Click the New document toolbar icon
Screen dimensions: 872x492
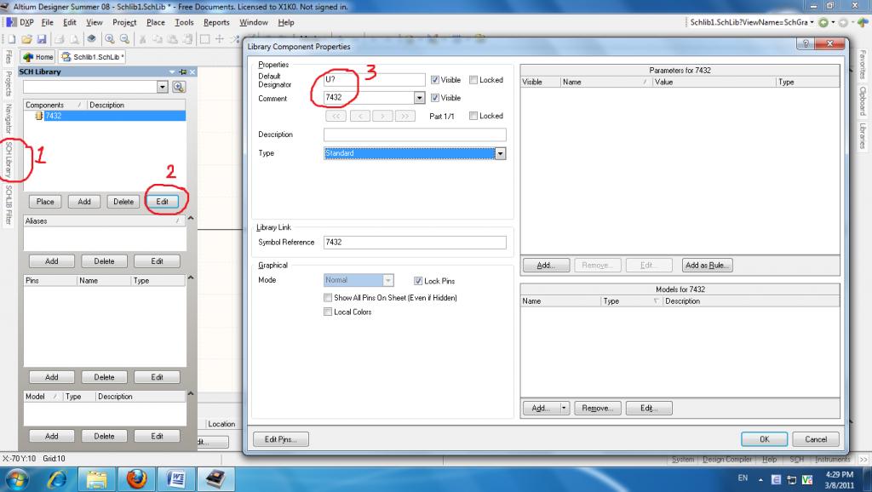[12, 39]
